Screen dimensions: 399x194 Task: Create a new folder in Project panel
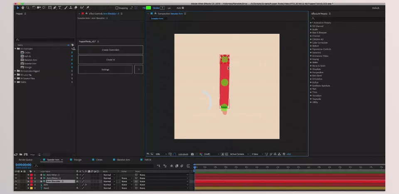tap(21, 155)
